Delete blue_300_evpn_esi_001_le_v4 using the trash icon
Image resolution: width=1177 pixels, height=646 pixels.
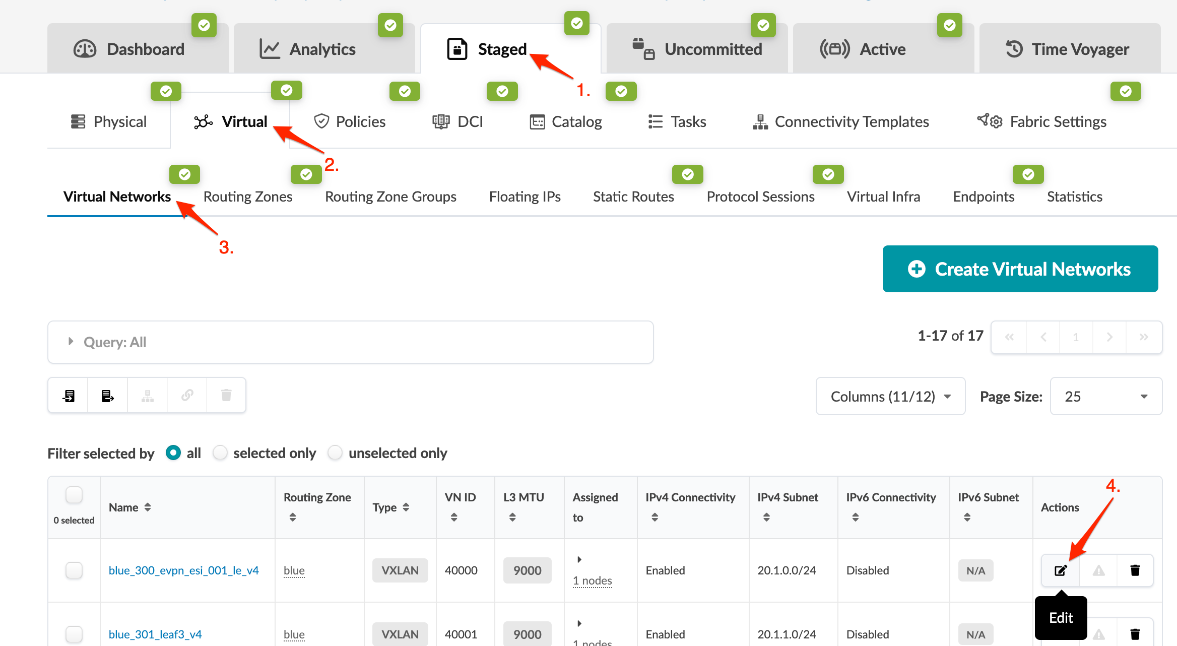coord(1135,570)
